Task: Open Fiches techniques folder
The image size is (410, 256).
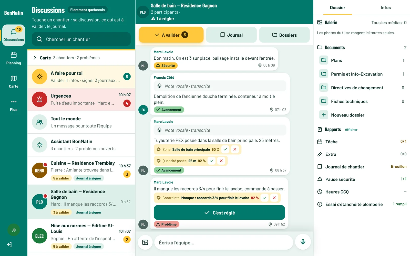Action: click(362, 101)
